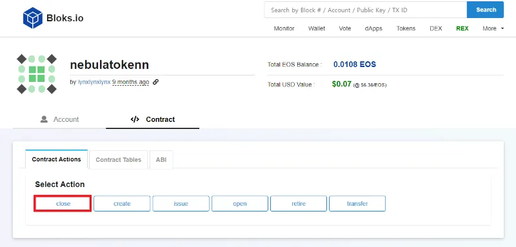This screenshot has height=247, width=516.
Task: Click the Bloks.io cube logo
Action: click(x=33, y=18)
